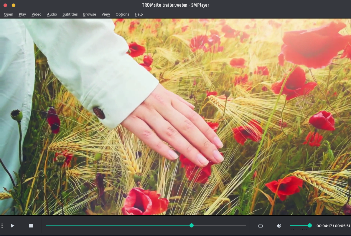This screenshot has height=236, width=351.
Task: Stop video playback
Action: click(x=31, y=226)
